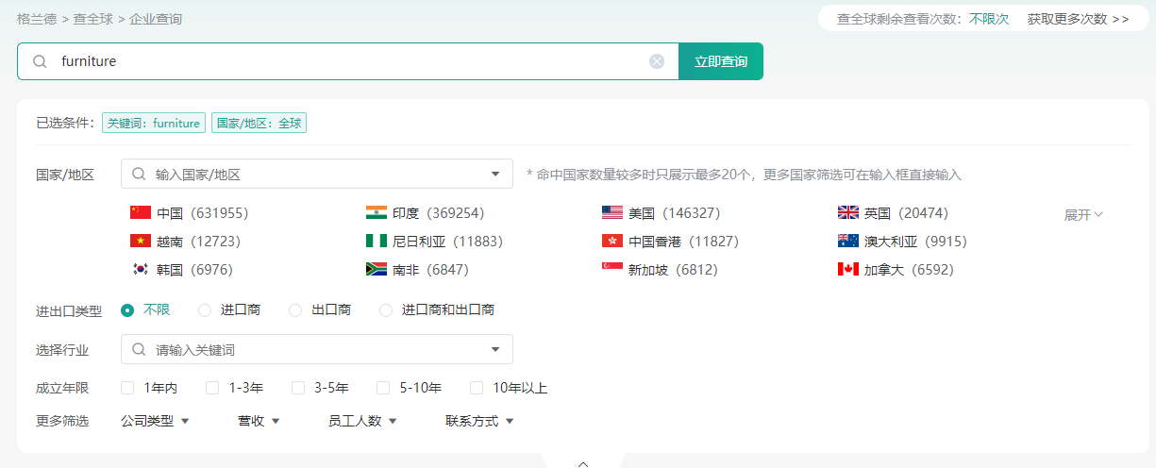Image resolution: width=1156 pixels, height=468 pixels.
Task: Open the 国家/地区 dropdown arrow
Action: pyautogui.click(x=495, y=174)
